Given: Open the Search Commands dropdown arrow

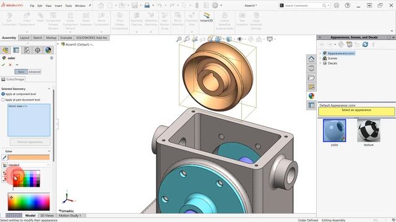Looking at the screenshot, I should click(329, 6).
